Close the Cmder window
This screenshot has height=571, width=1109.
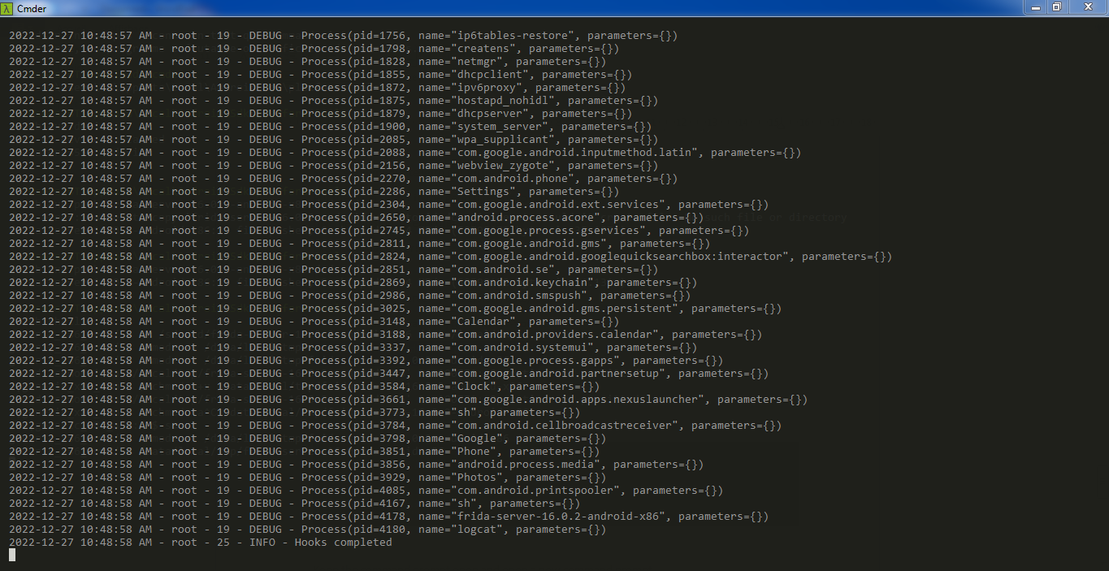(1087, 7)
